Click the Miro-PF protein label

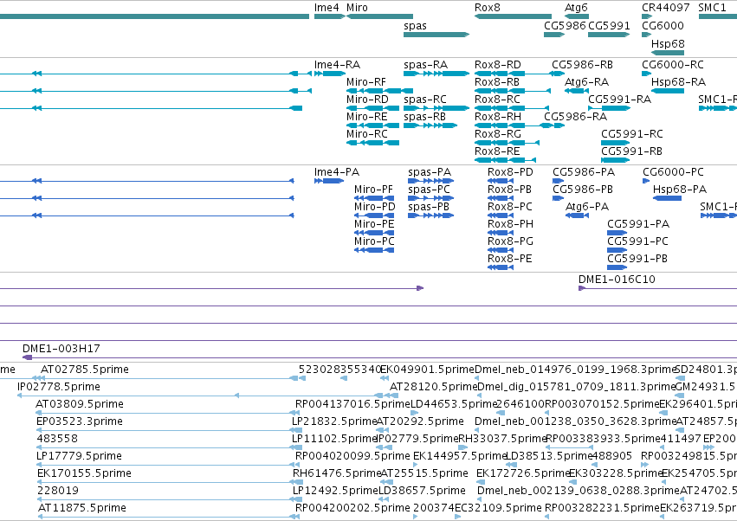(x=373, y=190)
